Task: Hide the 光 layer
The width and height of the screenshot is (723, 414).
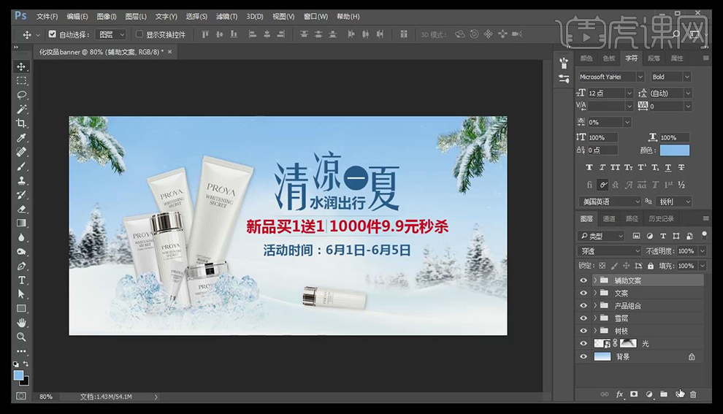Action: [584, 343]
